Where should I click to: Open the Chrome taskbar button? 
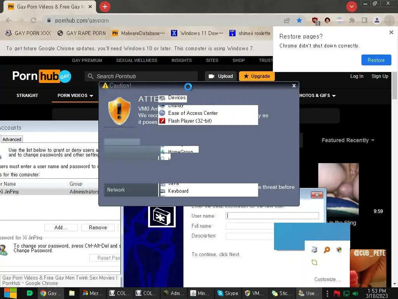tap(51, 293)
